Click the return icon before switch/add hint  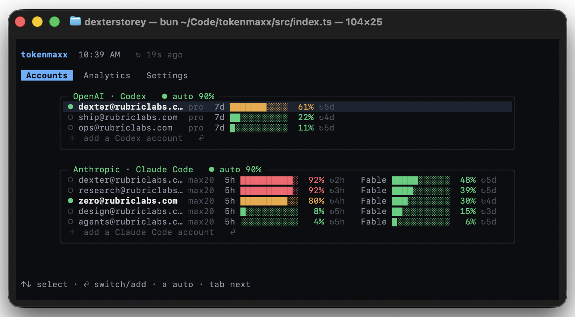(86, 285)
